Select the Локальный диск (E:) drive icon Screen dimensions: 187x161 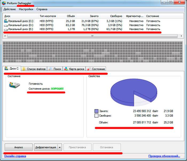tap(6, 29)
